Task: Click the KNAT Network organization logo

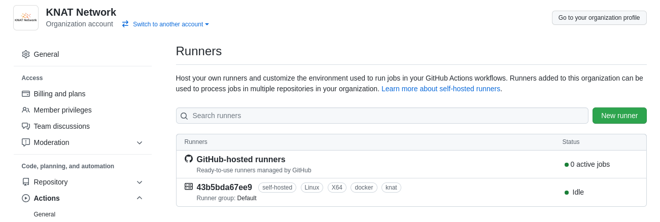Action: (26, 18)
